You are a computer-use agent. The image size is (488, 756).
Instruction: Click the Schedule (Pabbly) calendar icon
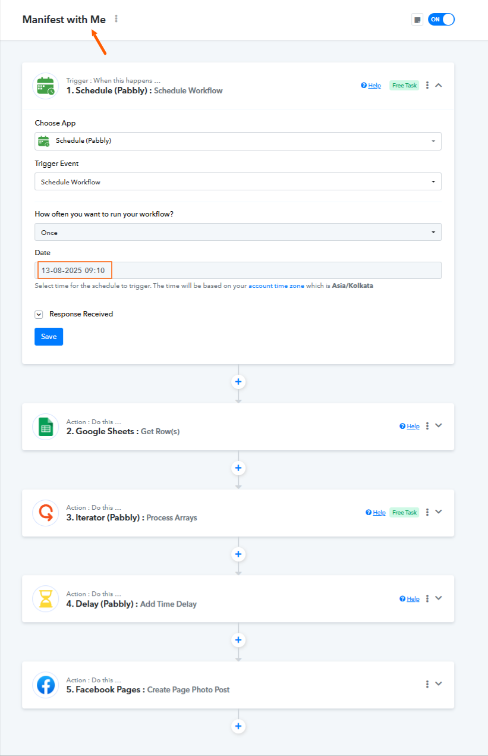(46, 86)
